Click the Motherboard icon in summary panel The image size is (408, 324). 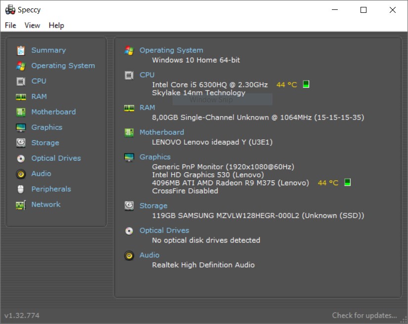(x=129, y=133)
